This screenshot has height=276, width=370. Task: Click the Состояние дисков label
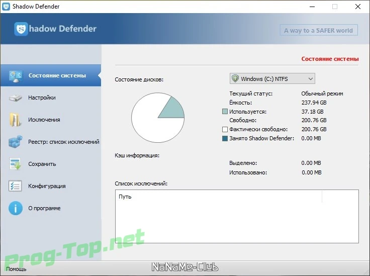(x=139, y=79)
